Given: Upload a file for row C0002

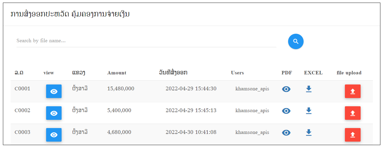Looking at the screenshot, I should pyautogui.click(x=353, y=113).
